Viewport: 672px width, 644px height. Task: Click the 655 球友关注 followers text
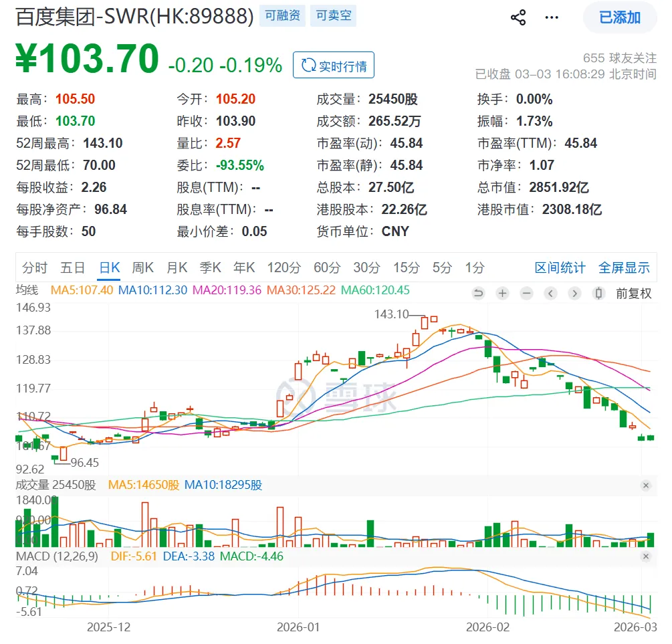(620, 58)
